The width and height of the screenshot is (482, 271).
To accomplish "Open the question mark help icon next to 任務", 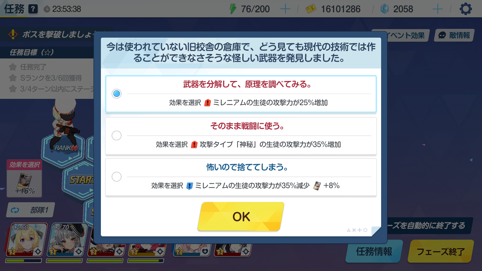I will [33, 9].
